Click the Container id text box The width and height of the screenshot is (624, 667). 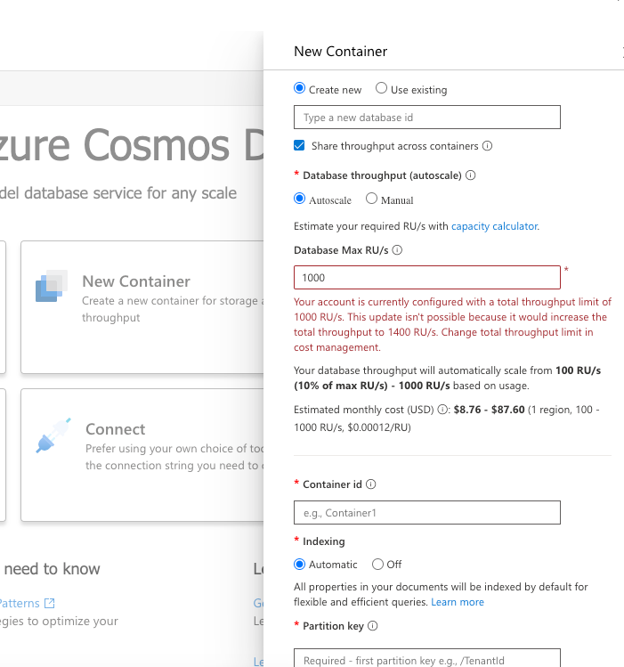tap(427, 513)
